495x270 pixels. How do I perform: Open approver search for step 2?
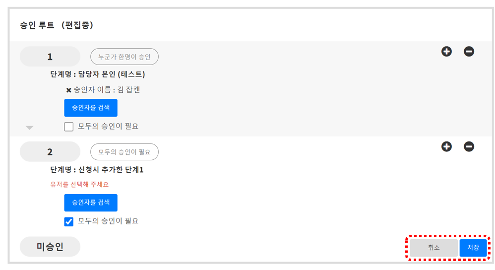coord(91,202)
